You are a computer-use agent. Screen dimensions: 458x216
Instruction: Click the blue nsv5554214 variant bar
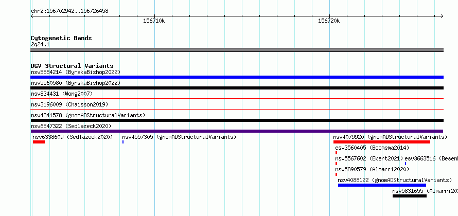(237, 77)
